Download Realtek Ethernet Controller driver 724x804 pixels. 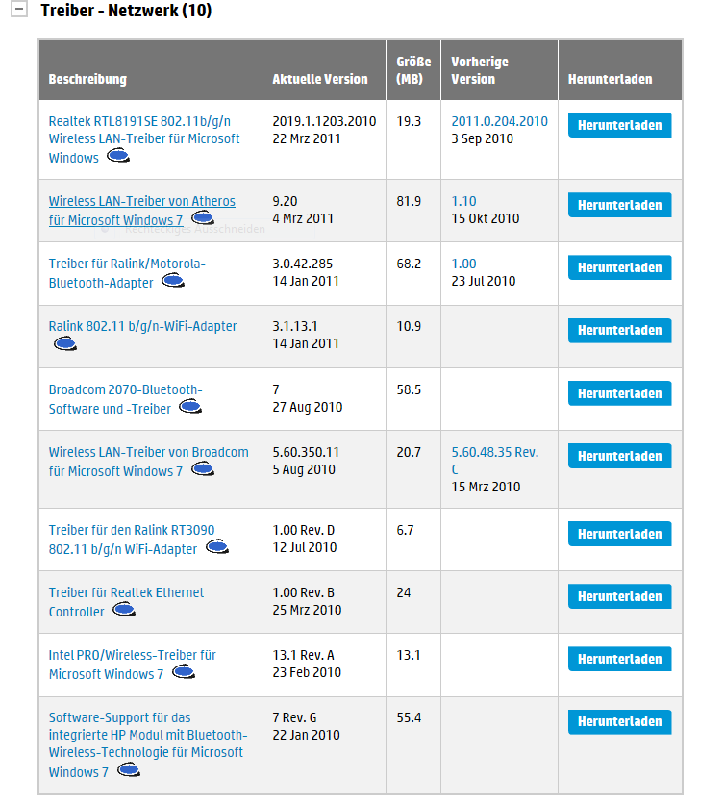coord(619,596)
